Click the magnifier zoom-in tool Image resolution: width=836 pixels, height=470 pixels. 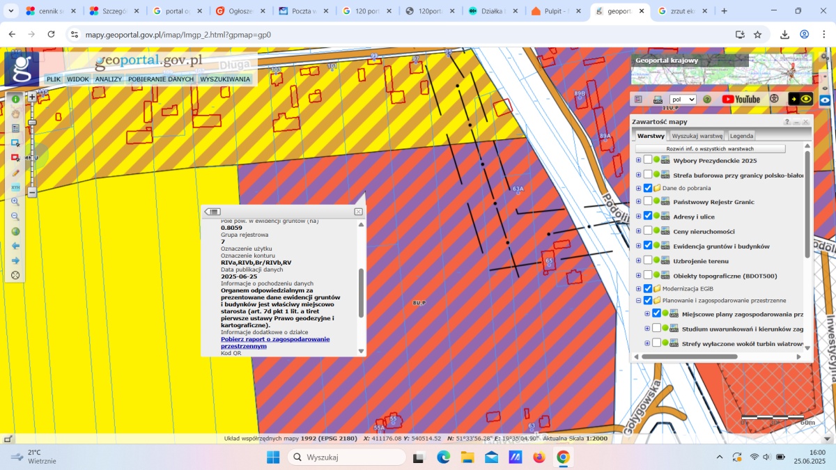(x=15, y=202)
